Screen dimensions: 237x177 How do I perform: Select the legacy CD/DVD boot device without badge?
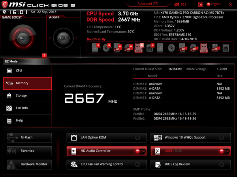[x=171, y=48]
